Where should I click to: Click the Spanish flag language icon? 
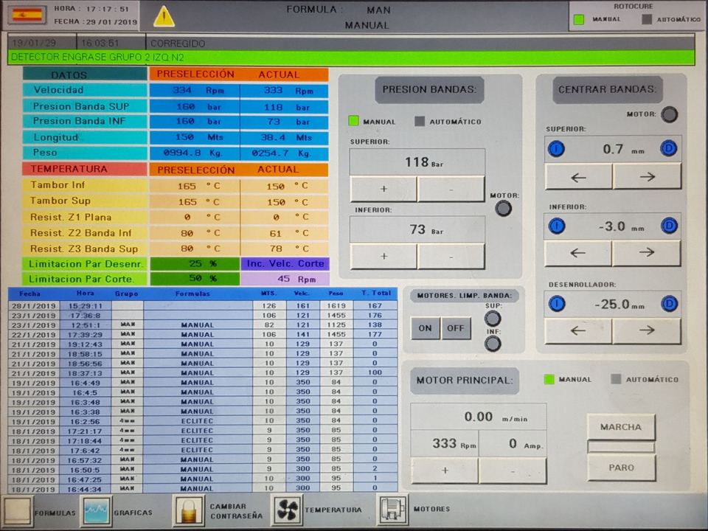[x=27, y=15]
